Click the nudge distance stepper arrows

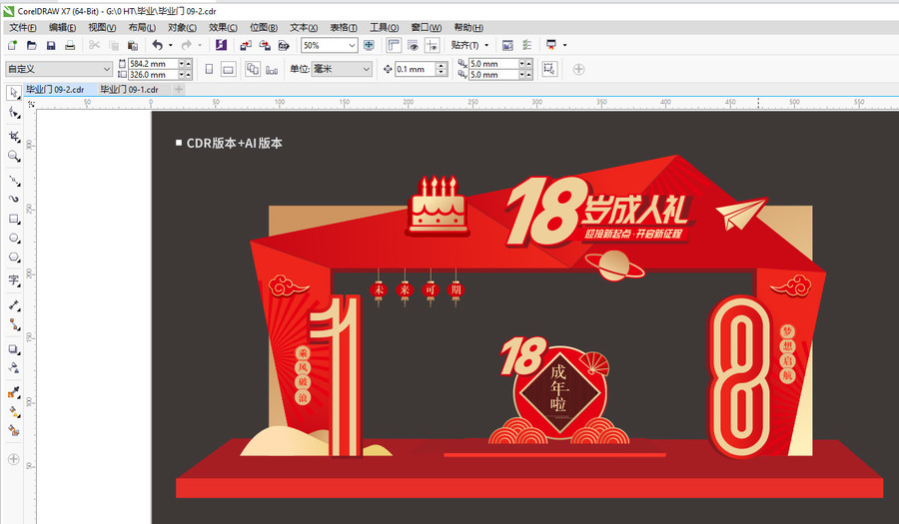441,69
